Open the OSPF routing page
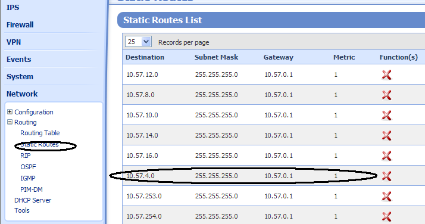The height and width of the screenshot is (224, 425). pyautogui.click(x=28, y=167)
